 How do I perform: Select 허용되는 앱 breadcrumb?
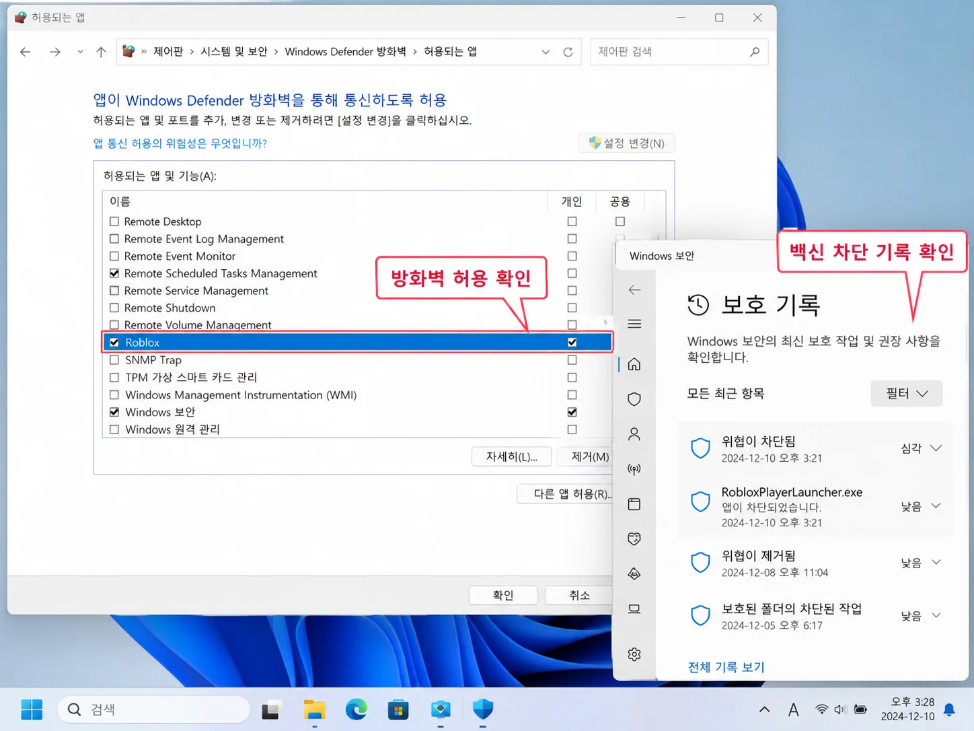[450, 52]
